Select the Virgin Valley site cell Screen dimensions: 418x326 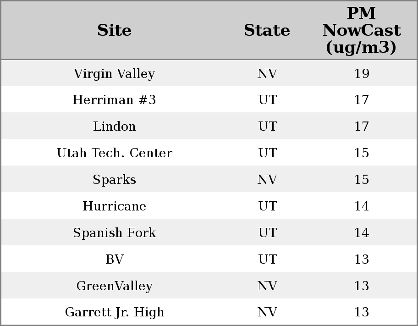coord(115,73)
